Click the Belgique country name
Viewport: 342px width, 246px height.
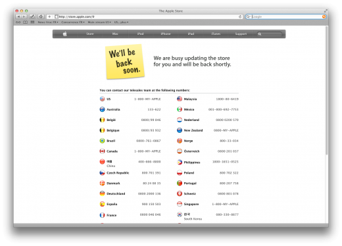(x=113, y=130)
